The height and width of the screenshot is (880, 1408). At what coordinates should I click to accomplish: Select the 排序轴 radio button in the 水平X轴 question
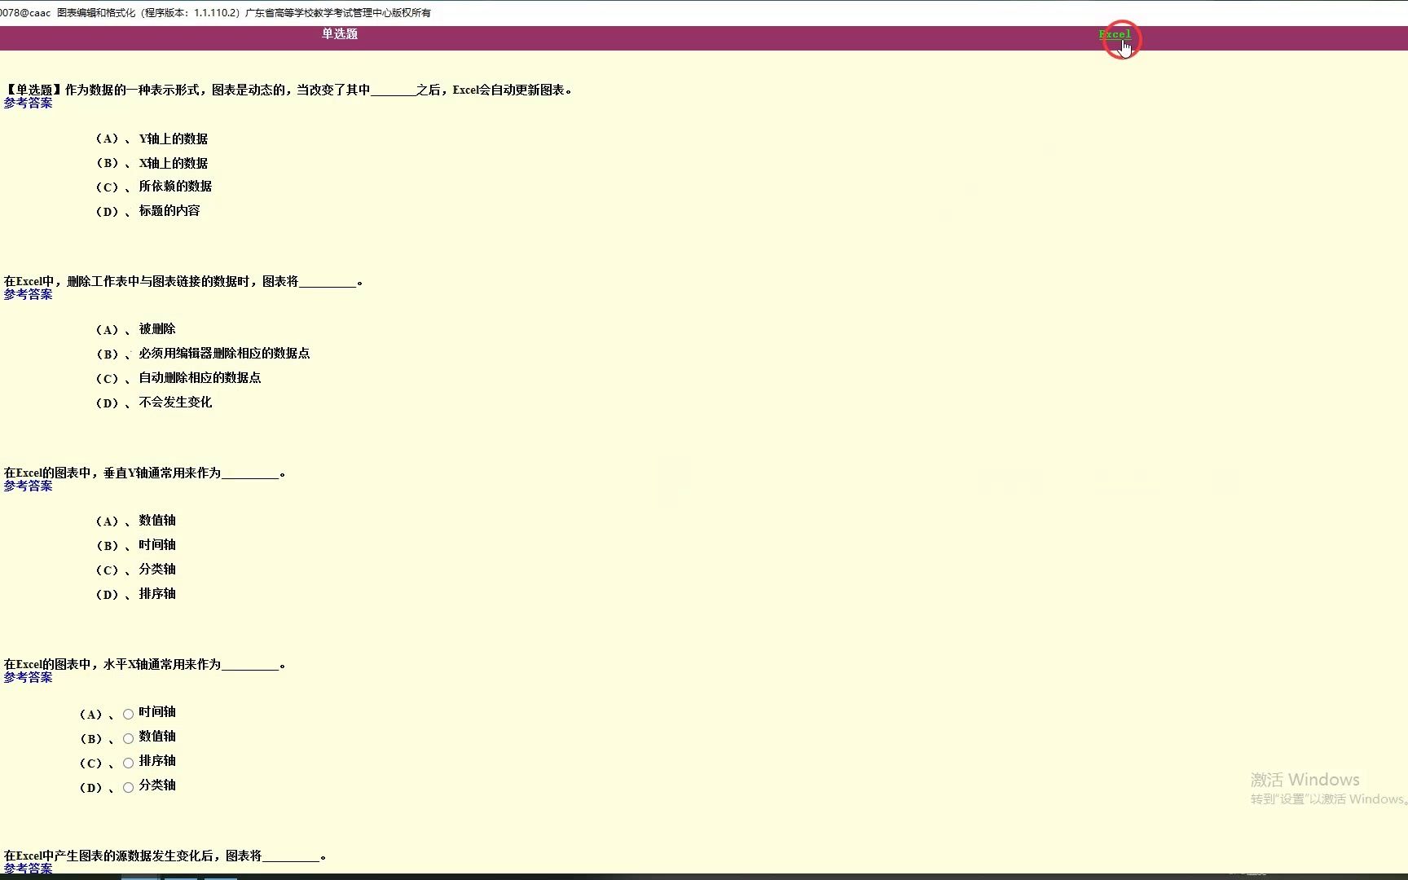128,763
